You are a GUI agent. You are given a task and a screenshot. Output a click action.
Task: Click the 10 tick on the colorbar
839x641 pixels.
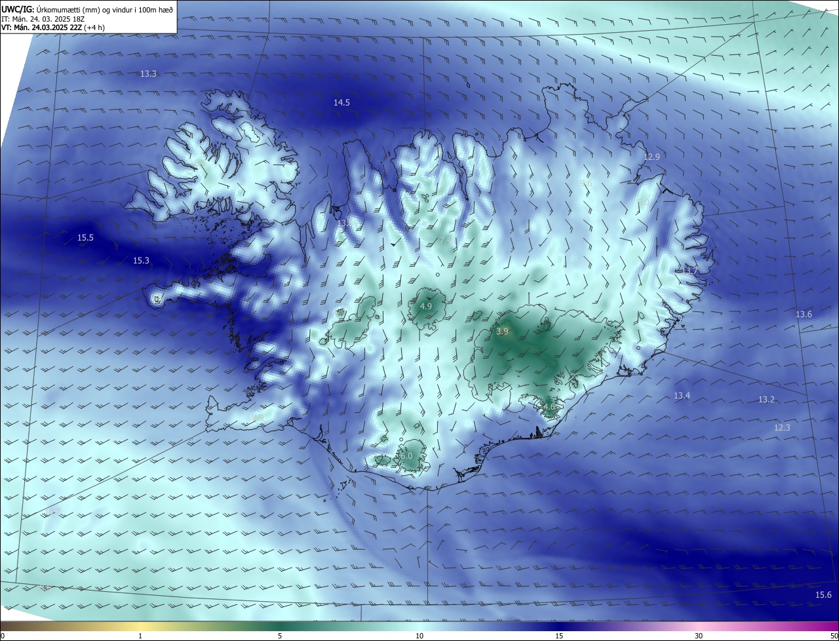coord(419,636)
